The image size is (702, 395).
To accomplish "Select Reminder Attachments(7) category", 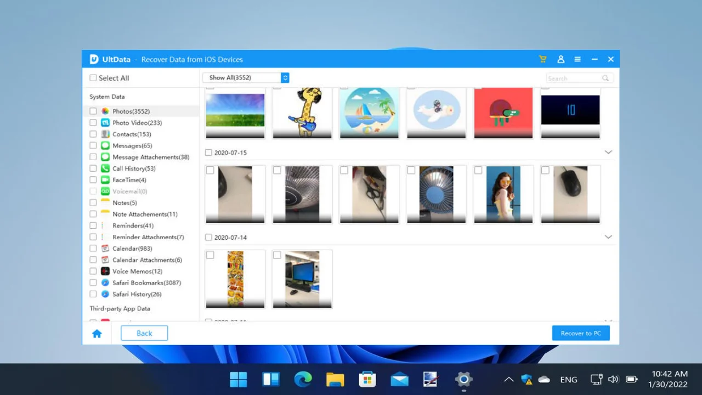I will [x=148, y=238].
